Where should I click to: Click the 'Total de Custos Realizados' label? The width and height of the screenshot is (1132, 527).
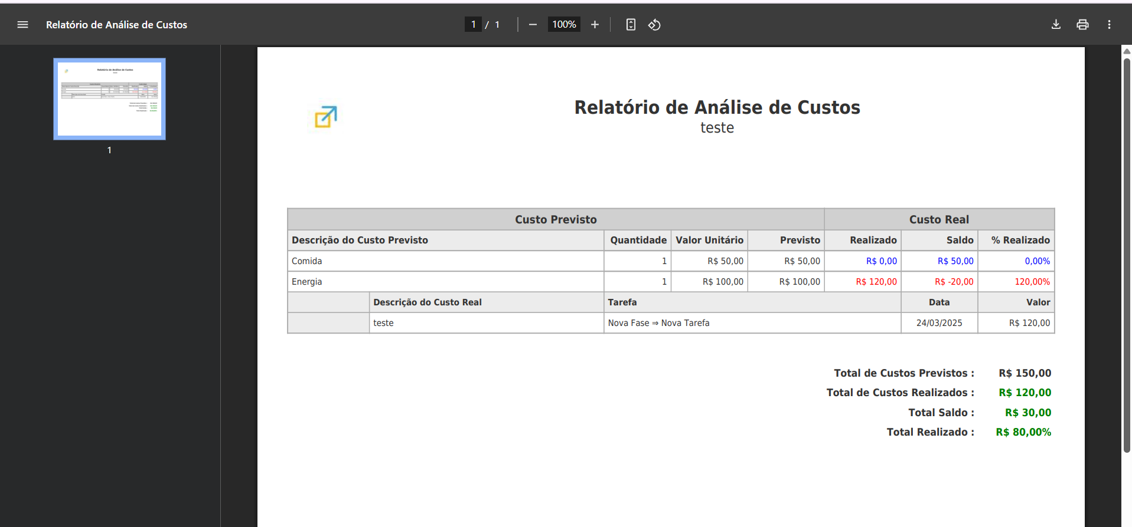900,393
